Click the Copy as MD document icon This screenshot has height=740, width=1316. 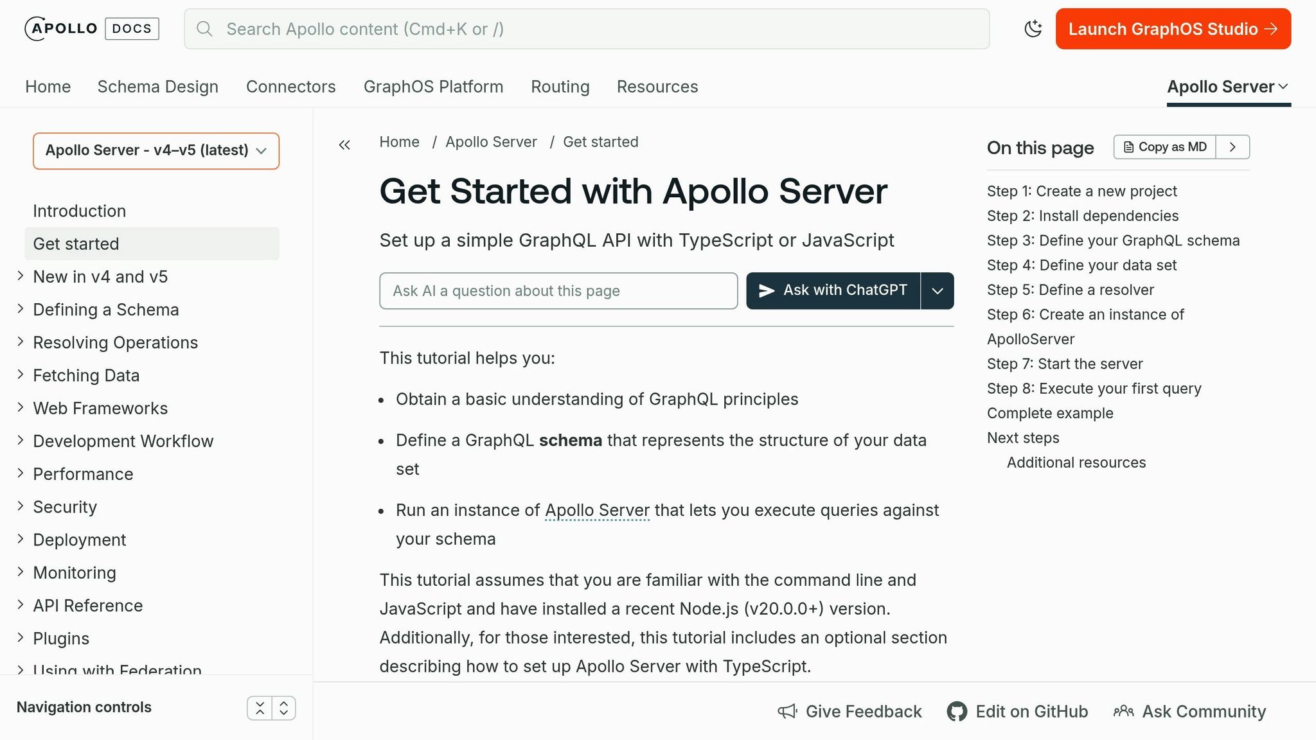(x=1128, y=146)
